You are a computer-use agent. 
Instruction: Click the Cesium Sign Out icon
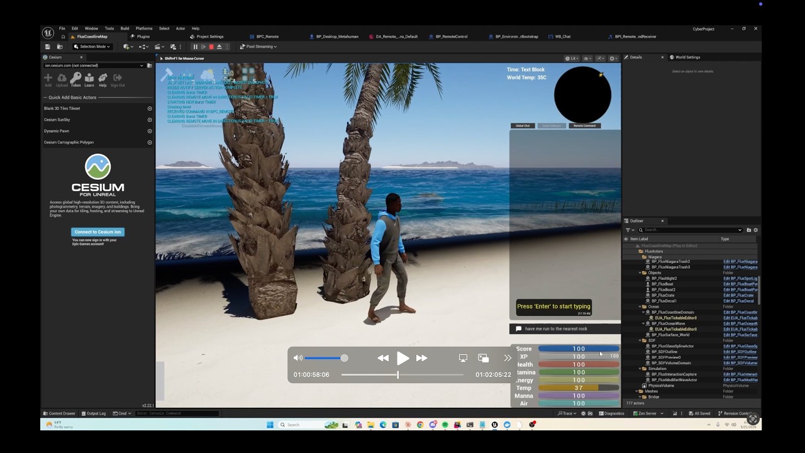click(118, 79)
